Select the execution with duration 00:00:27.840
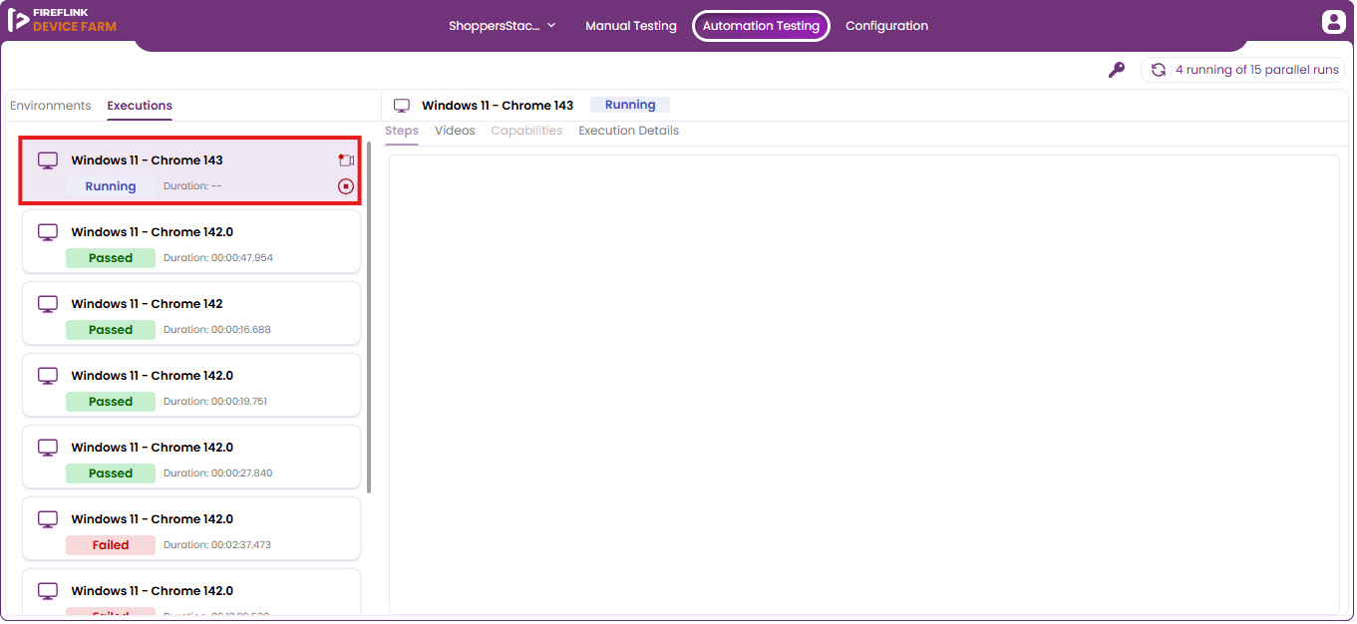Image resolution: width=1357 pixels, height=624 pixels. pyautogui.click(x=190, y=457)
